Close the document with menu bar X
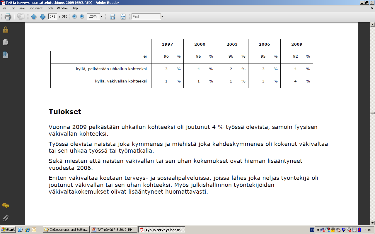 372,8
